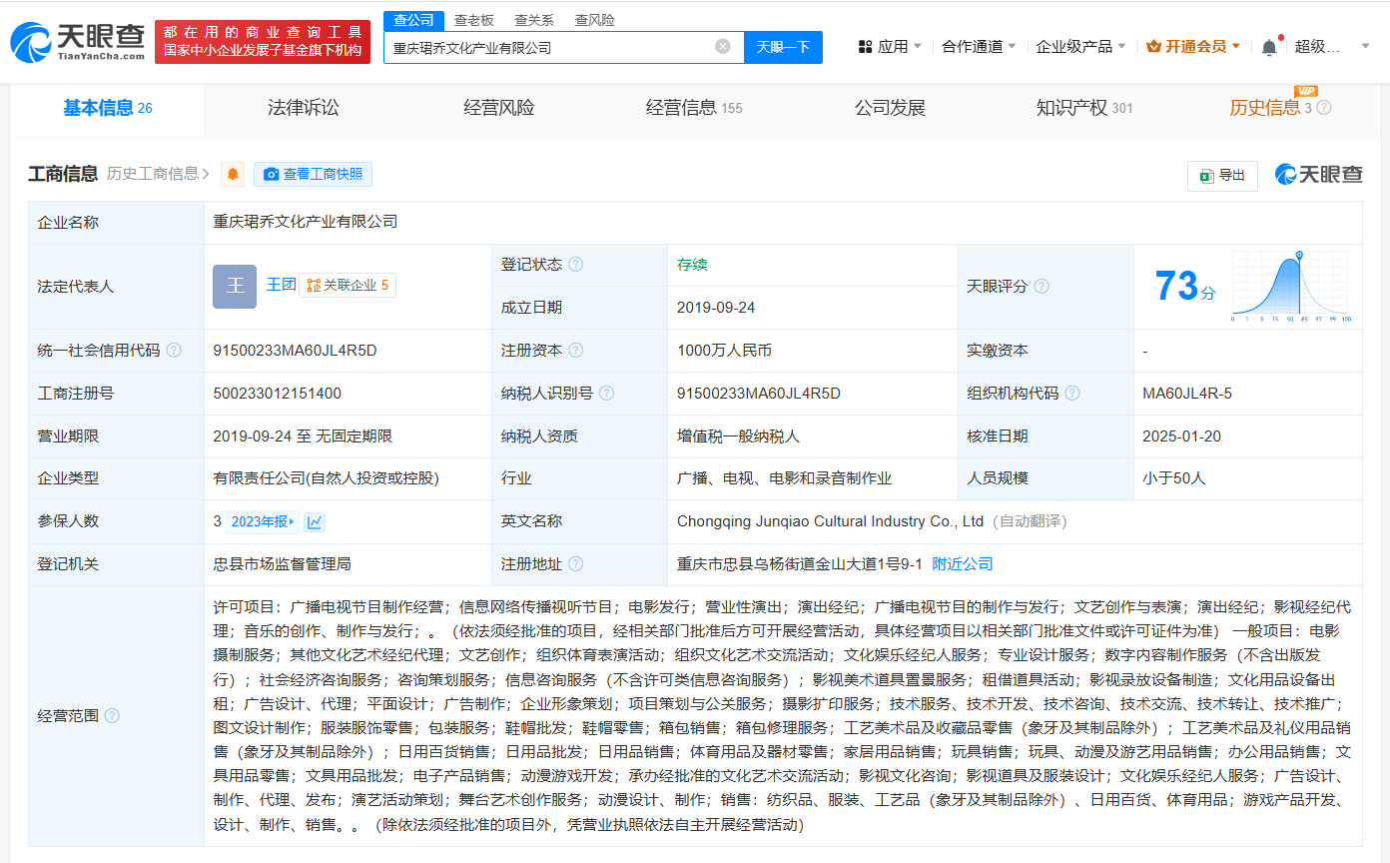Expand 历史工商信息 link
Screen dimensions: 1390x863
(x=158, y=174)
